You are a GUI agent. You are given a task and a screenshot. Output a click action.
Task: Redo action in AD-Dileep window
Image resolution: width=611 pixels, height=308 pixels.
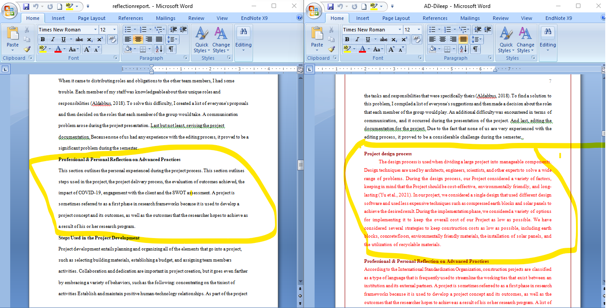click(354, 7)
